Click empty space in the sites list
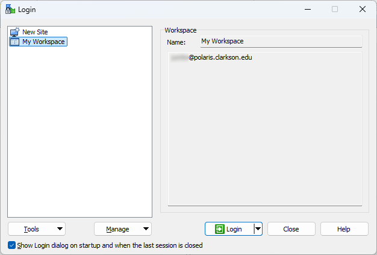The image size is (377, 255). pos(79,133)
